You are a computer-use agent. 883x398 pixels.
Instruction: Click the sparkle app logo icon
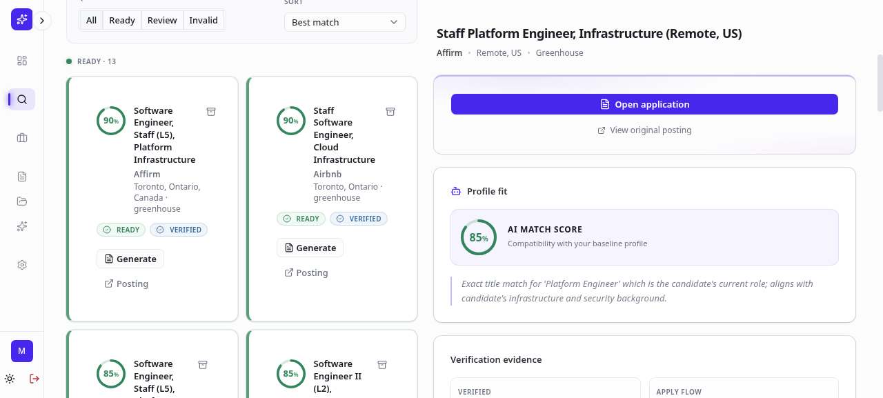(x=21, y=20)
